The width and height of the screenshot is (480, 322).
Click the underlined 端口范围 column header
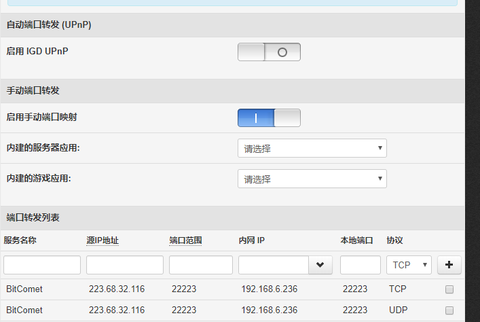pyautogui.click(x=185, y=240)
